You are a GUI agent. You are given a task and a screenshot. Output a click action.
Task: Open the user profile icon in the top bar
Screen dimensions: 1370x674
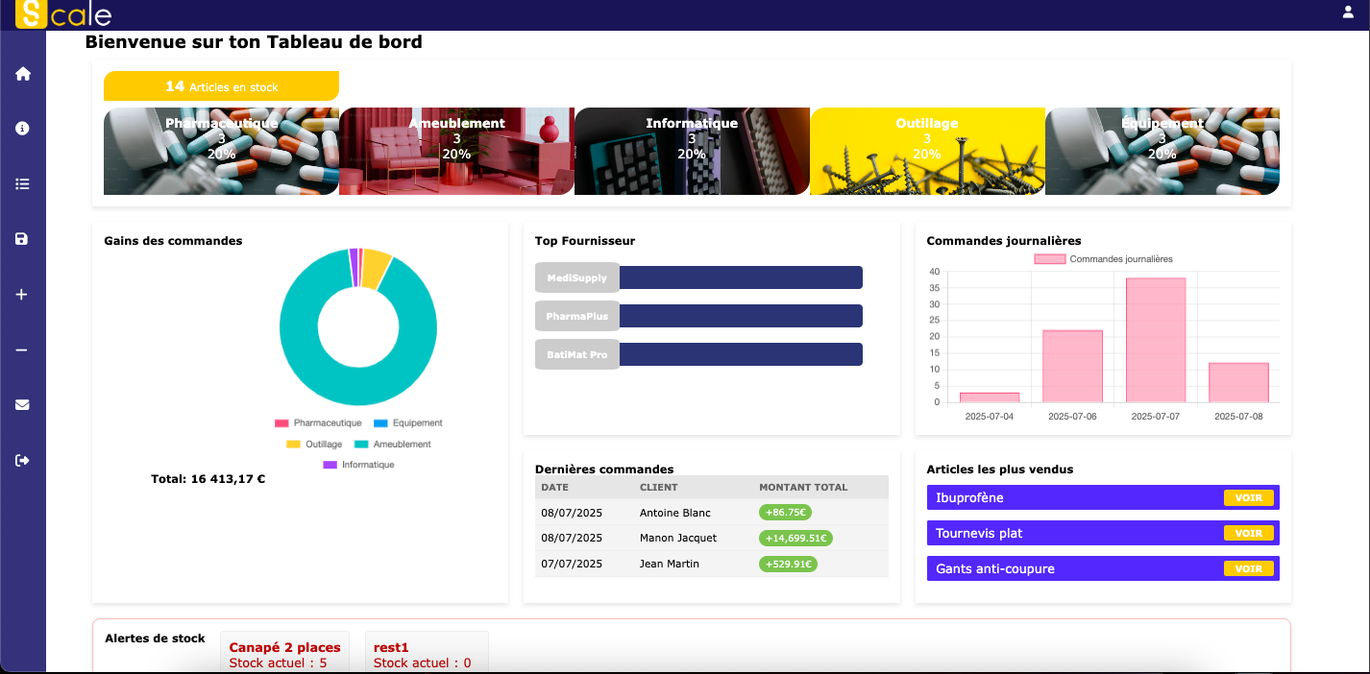pyautogui.click(x=1347, y=12)
